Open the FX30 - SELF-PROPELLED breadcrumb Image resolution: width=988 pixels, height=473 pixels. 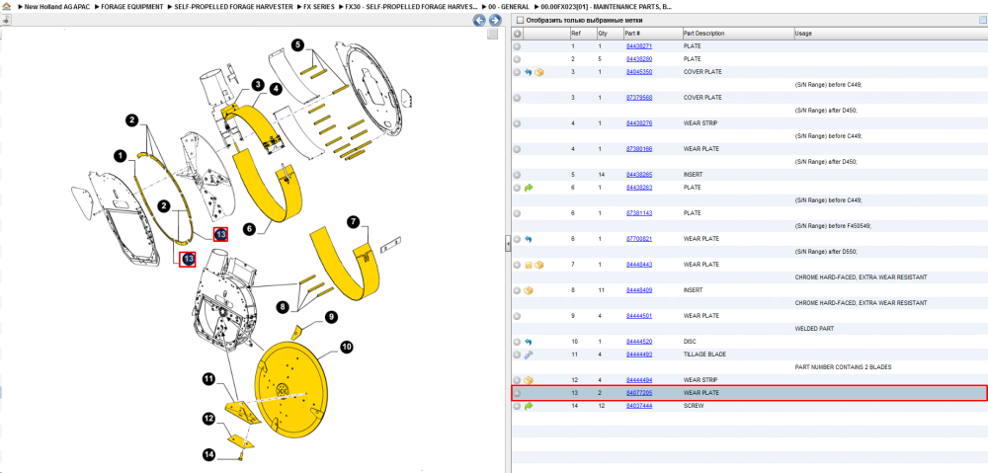pos(410,6)
